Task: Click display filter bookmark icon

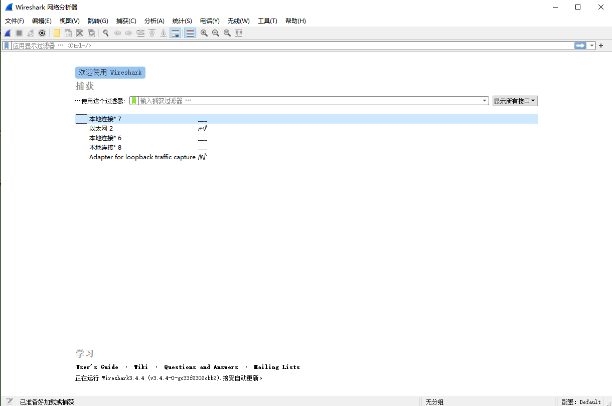Action: [6, 46]
